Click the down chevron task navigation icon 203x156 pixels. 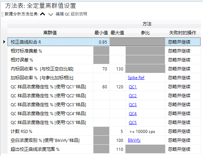click(x=50, y=14)
